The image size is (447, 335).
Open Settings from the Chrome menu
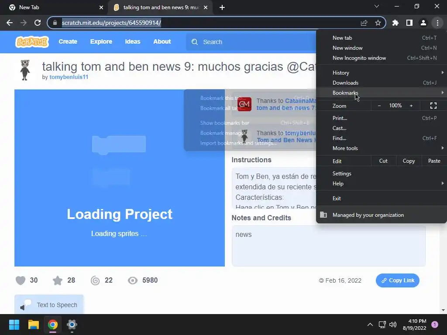pyautogui.click(x=382, y=174)
